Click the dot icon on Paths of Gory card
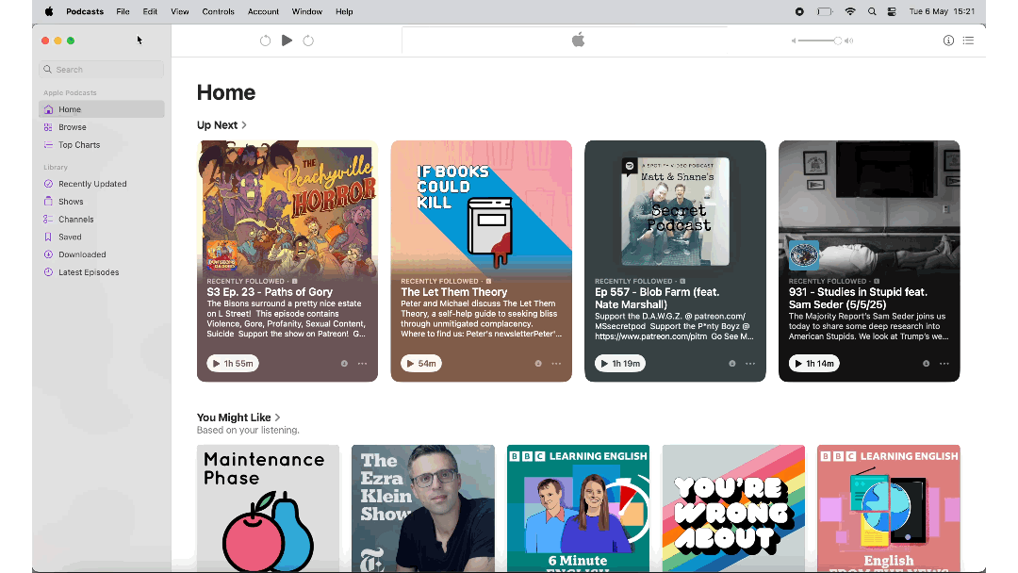 pos(344,364)
